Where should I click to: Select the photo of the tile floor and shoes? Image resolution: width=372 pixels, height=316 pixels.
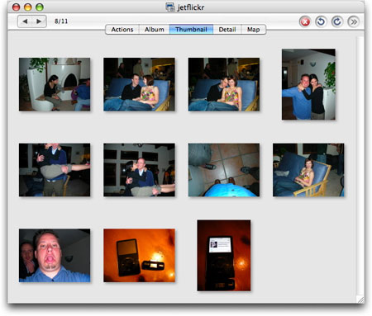click(224, 170)
